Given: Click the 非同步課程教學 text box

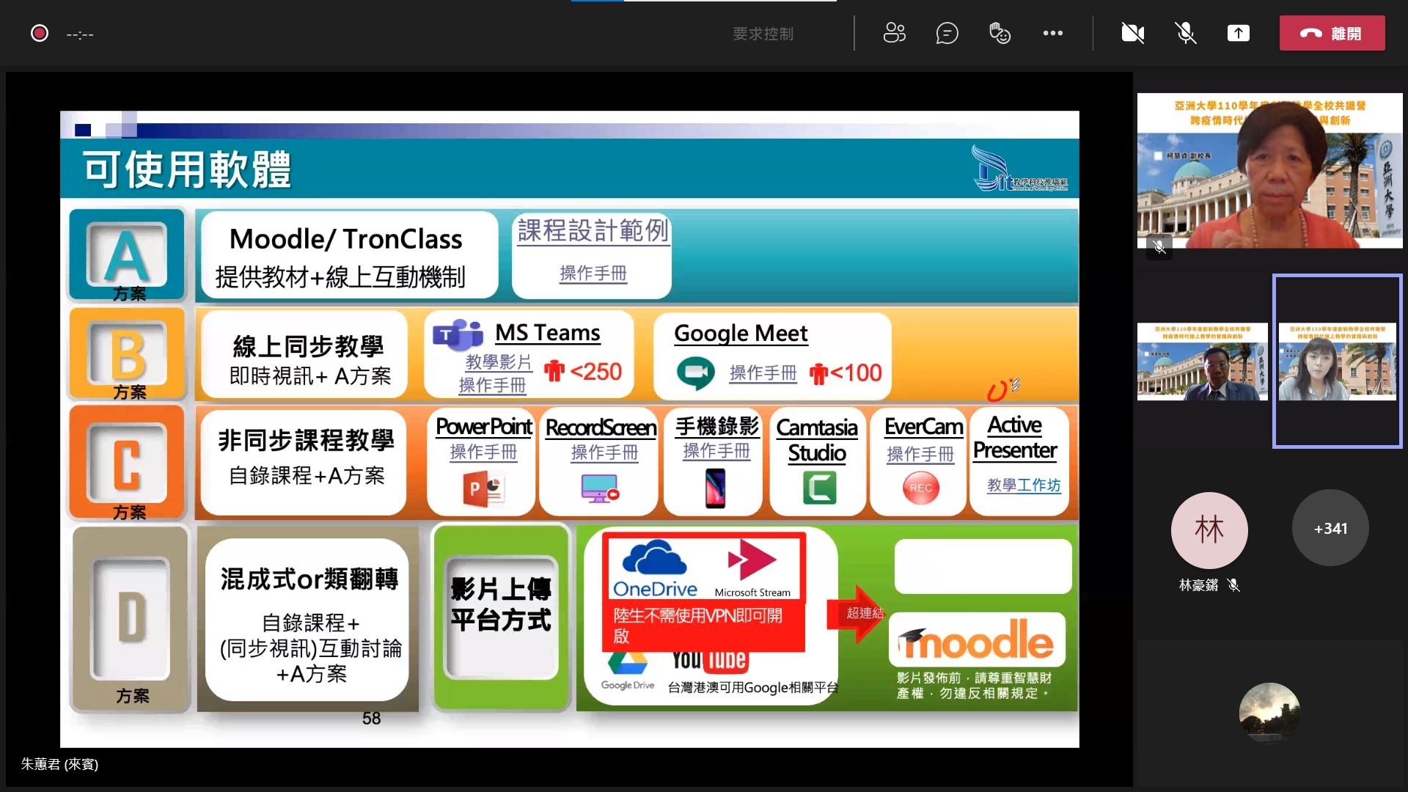Looking at the screenshot, I should click(304, 462).
